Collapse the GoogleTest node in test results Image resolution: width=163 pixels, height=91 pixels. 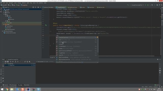(x=5, y=64)
